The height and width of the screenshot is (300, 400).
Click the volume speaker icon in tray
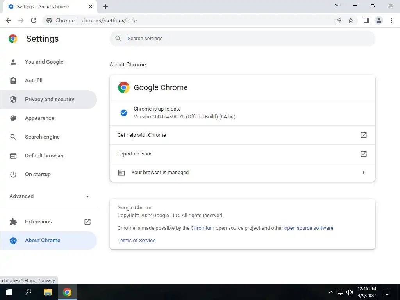(x=350, y=292)
